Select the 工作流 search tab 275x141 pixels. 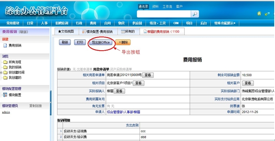(167, 6)
